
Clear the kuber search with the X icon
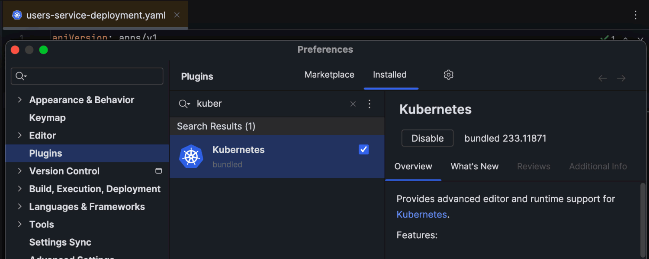(353, 104)
